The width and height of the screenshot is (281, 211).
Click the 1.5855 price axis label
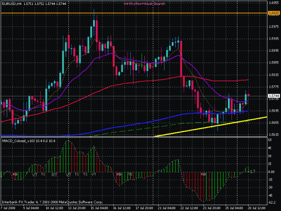click(x=274, y=63)
